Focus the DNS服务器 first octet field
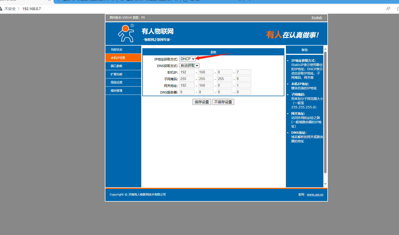This screenshot has height=235, width=399. point(187,92)
